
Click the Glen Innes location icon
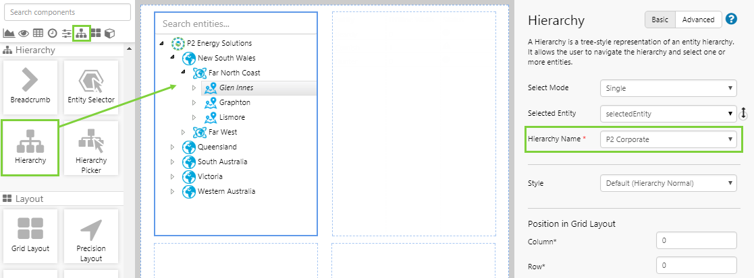pyautogui.click(x=211, y=88)
